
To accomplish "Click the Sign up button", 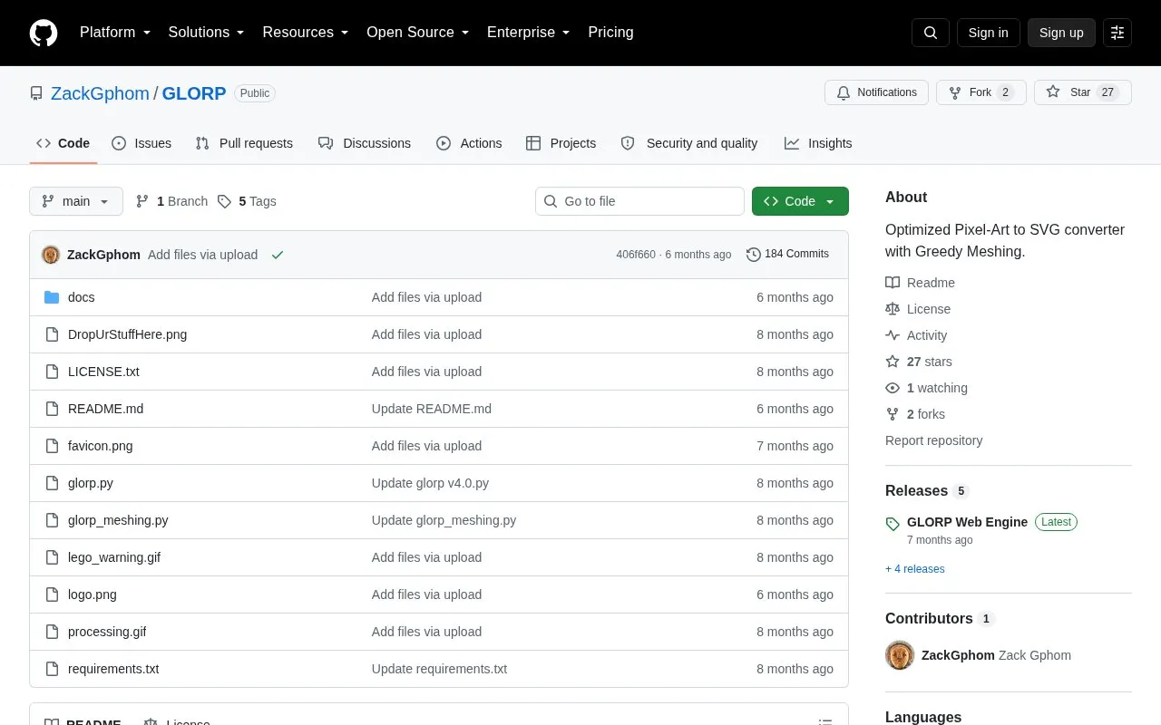I will 1061,33.
